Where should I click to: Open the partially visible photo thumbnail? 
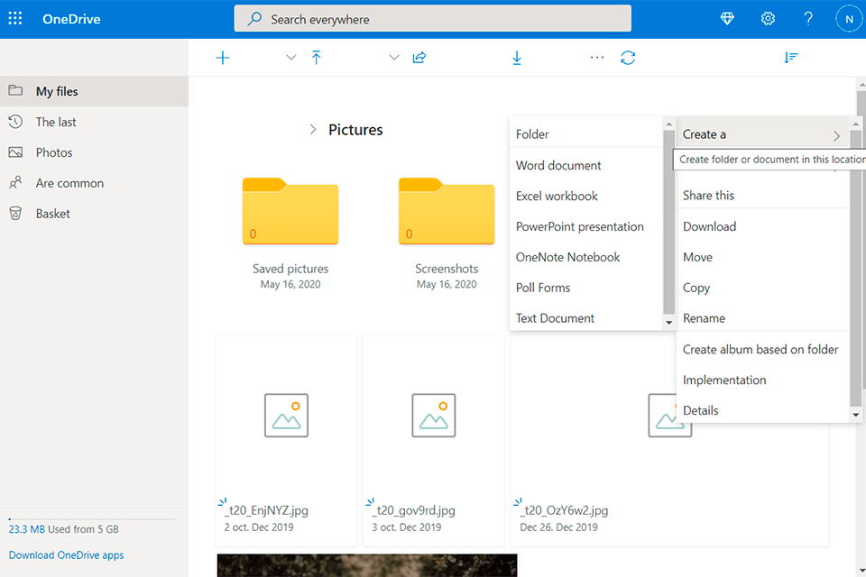(367, 565)
